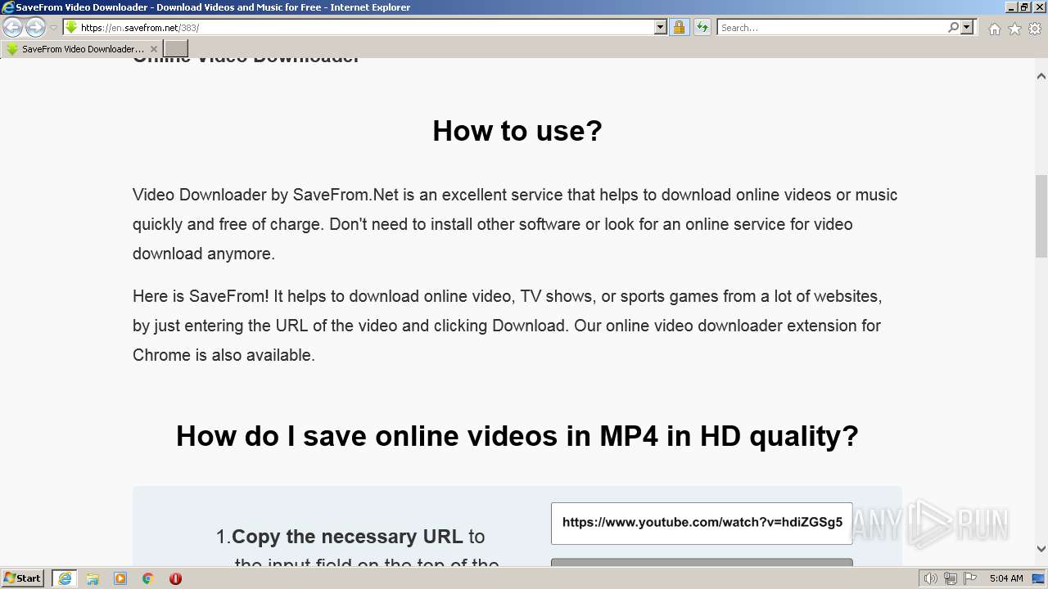This screenshot has width=1048, height=589.
Task: Click inside the Search box
Action: point(831,27)
